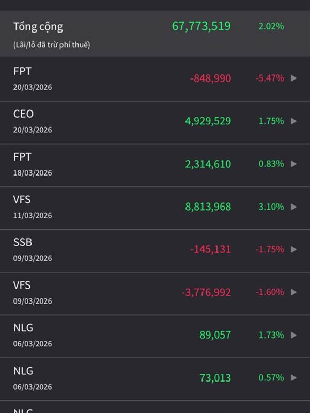Expand arrow on FPT row showing -5.47%
310x413 pixels.
pos(293,78)
